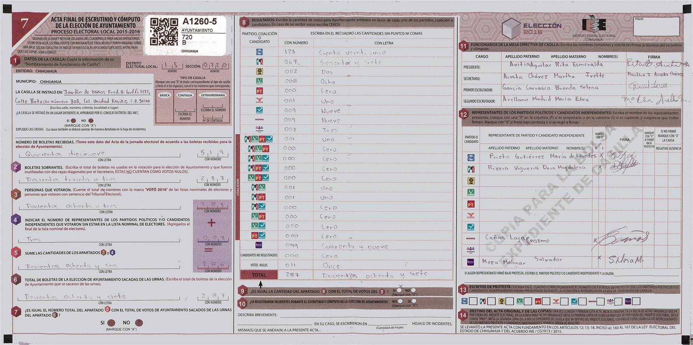Click the number 8 RESULTADOS section badge
693x345 pixels.
click(x=244, y=22)
